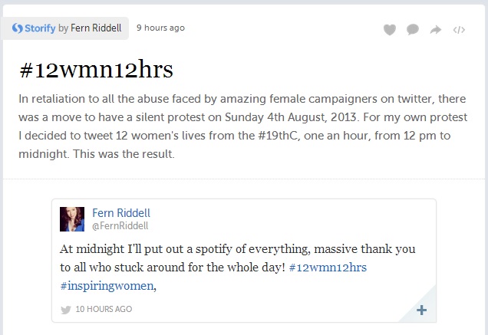Share the story using the arrow icon

[x=436, y=30]
